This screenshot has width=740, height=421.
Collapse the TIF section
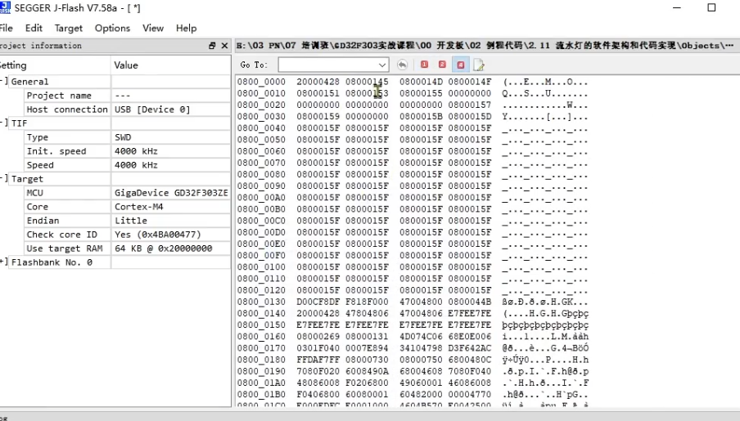[3, 123]
